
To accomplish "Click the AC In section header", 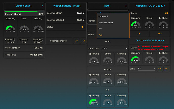I will (107, 41).
